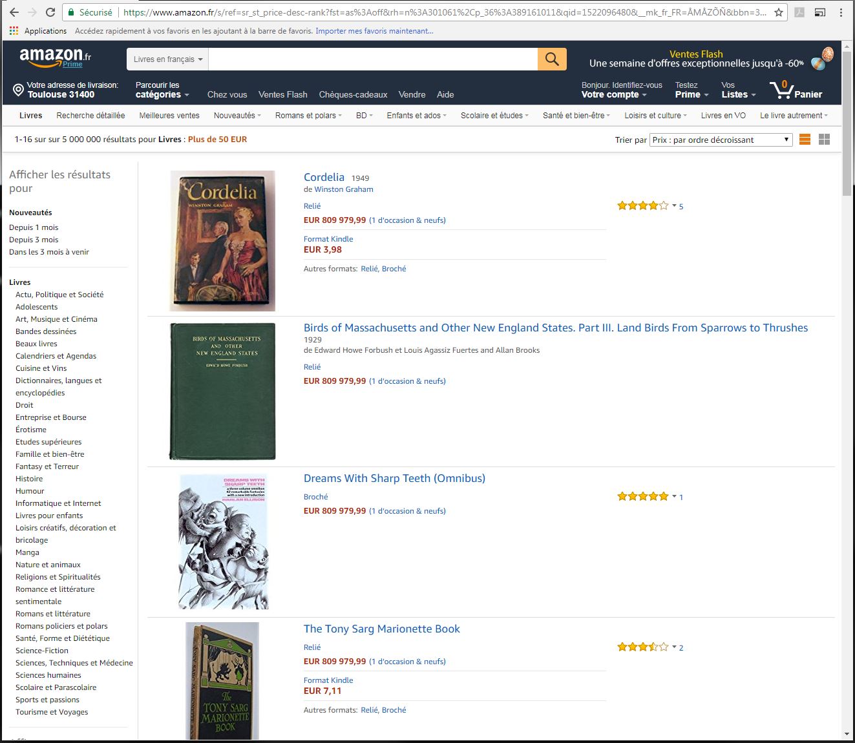Switch to grid view layout icon
The height and width of the screenshot is (743, 855).
coord(824,140)
